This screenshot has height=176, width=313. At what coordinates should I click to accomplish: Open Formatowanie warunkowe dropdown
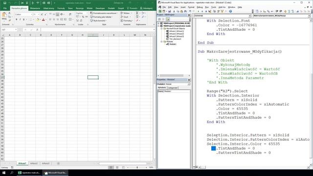[104, 13]
